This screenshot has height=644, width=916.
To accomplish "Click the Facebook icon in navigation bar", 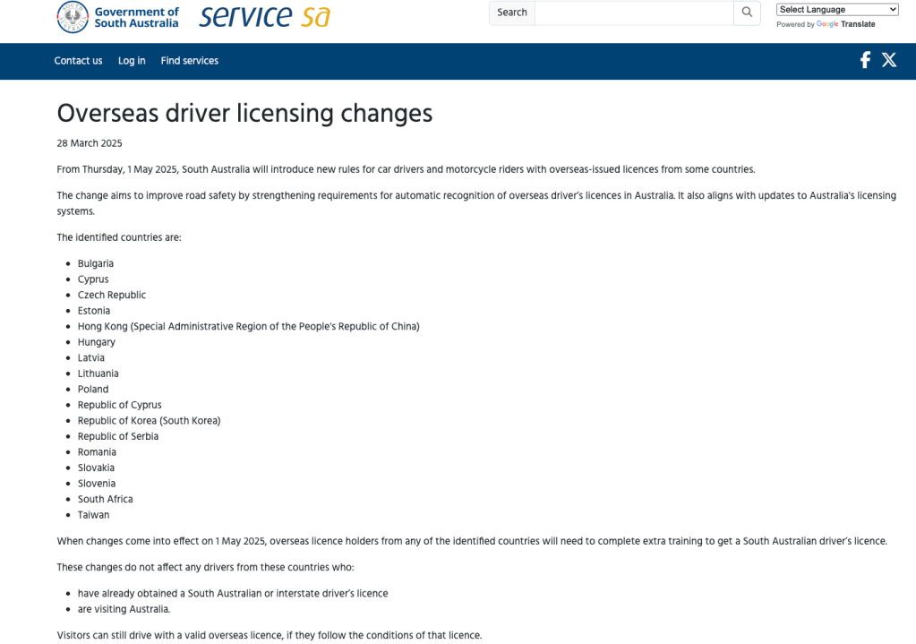I will [x=865, y=60].
